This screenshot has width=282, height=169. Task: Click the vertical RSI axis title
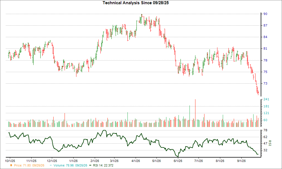click(x=270, y=143)
